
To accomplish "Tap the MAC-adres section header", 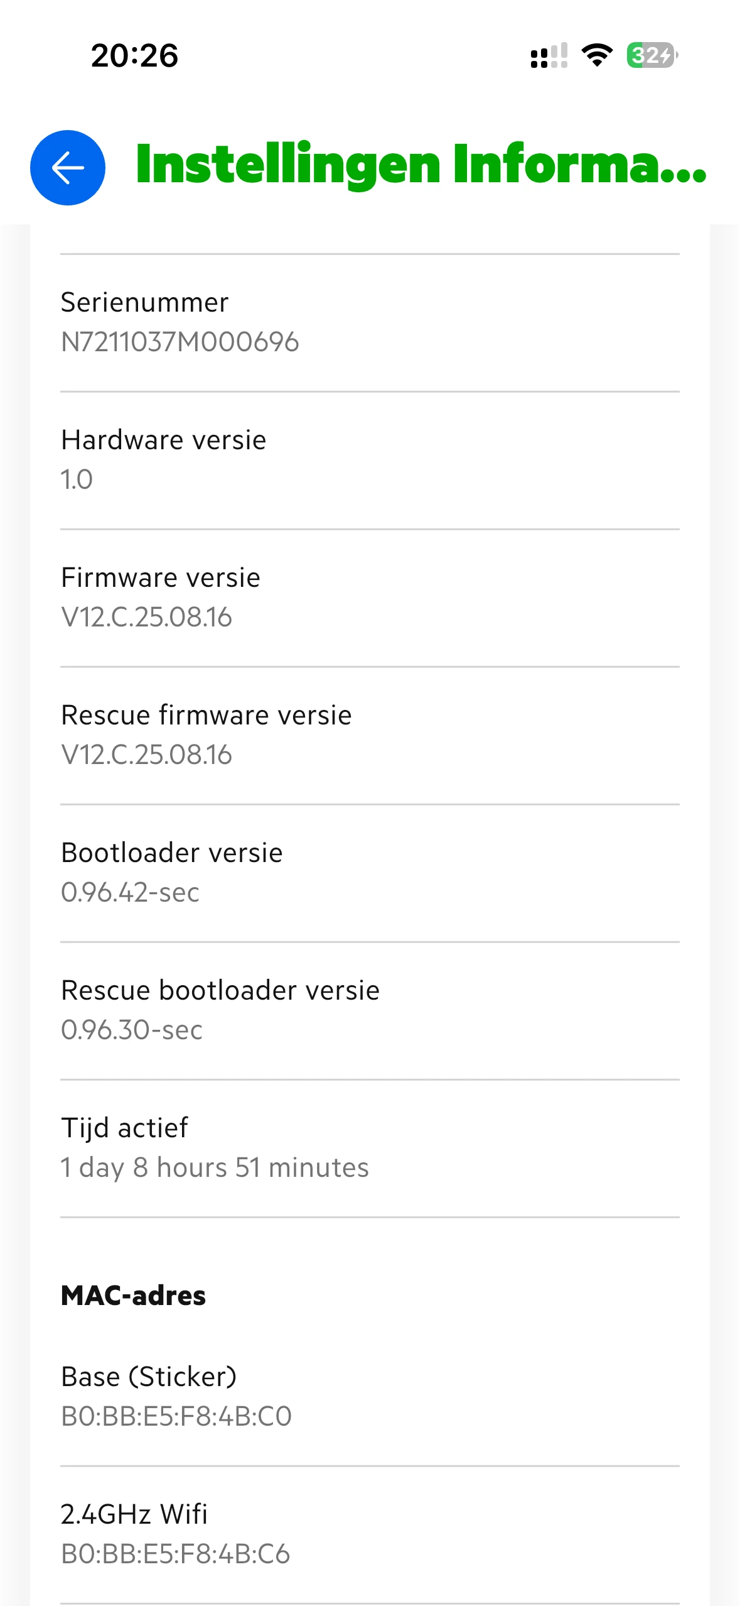I will tap(133, 1296).
